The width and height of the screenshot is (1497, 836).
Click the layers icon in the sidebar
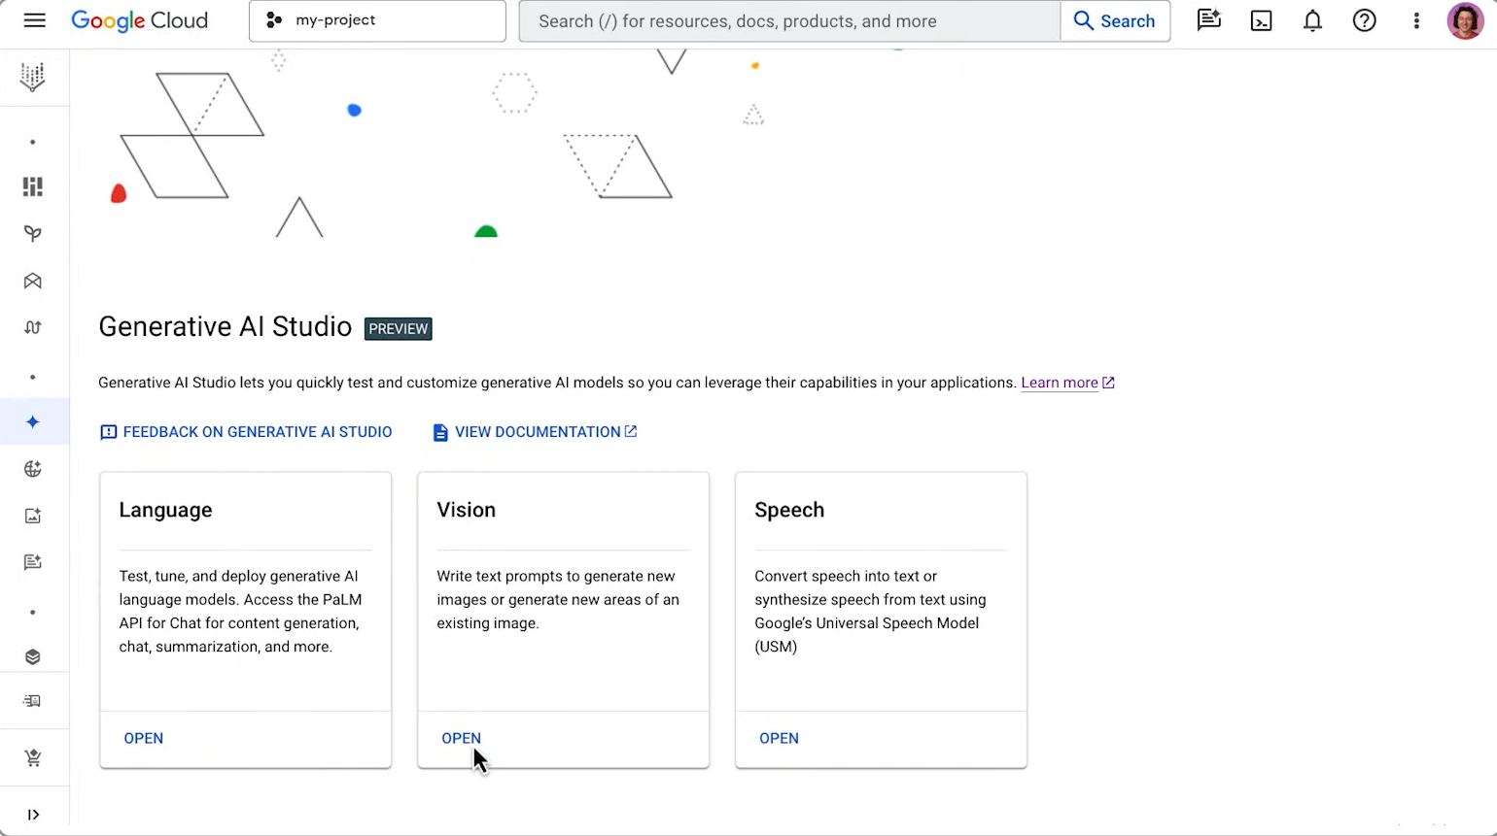coord(32,656)
